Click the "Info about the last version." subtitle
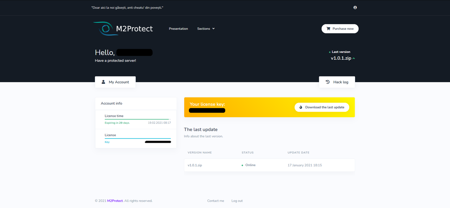450x208 pixels. pos(203,136)
